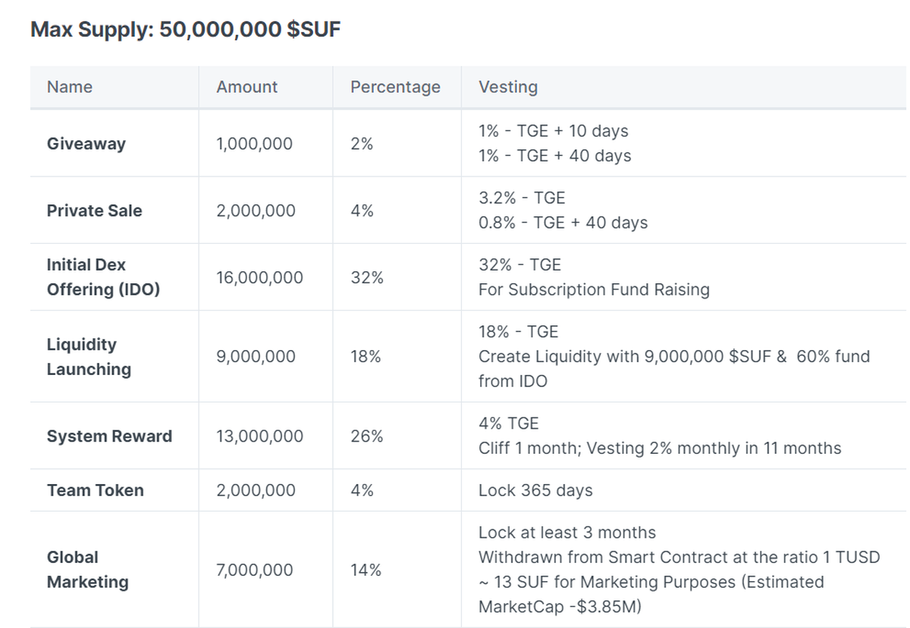The image size is (910, 628).
Task: Select the Private Sale row name
Action: coord(94,211)
